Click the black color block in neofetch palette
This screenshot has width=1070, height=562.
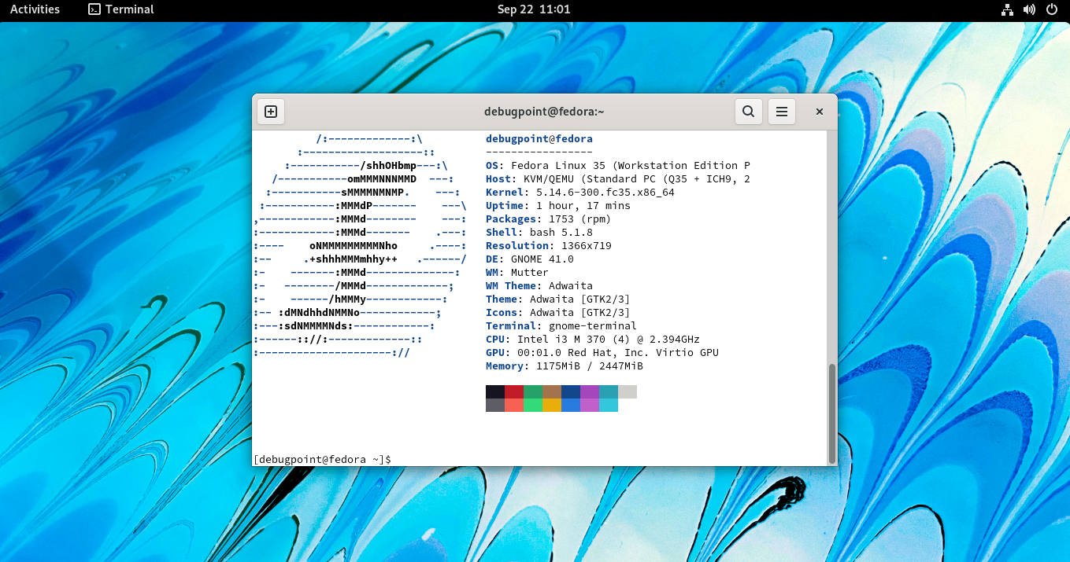[x=495, y=392]
